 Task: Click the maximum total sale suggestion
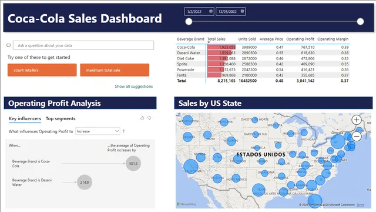click(115, 70)
